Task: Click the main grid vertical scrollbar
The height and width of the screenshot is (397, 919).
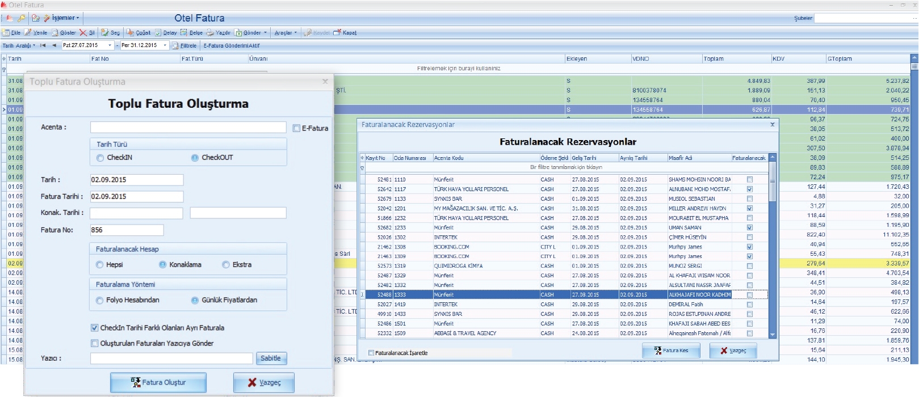Action: coord(914,208)
